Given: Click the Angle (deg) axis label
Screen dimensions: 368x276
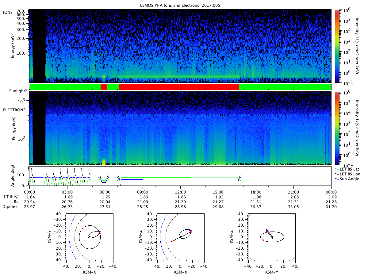Looking at the screenshot, I should pos(14,176).
